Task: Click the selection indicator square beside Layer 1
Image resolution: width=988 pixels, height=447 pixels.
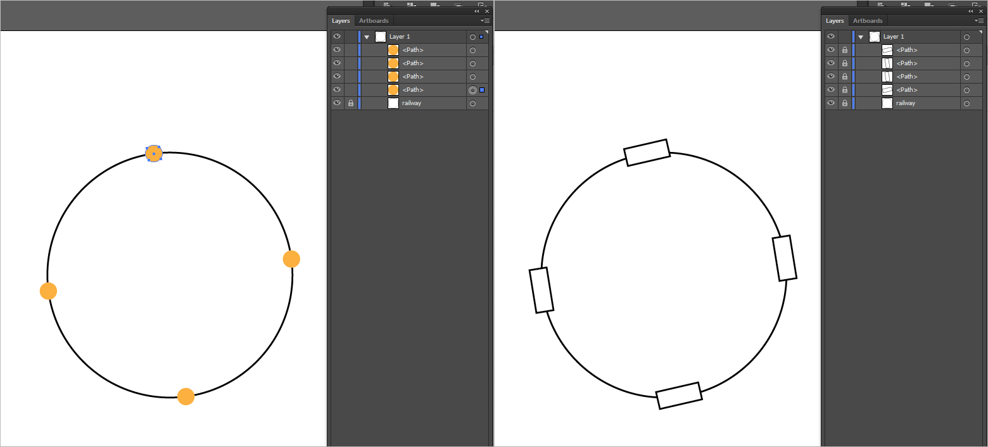Action: coord(481,36)
